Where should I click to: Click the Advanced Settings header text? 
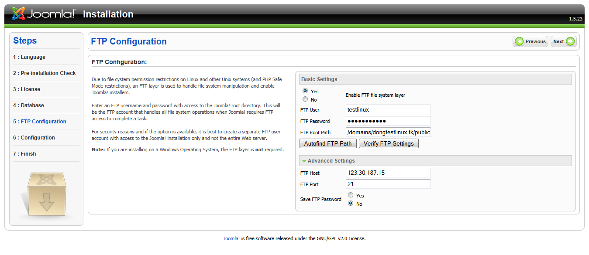pos(331,161)
